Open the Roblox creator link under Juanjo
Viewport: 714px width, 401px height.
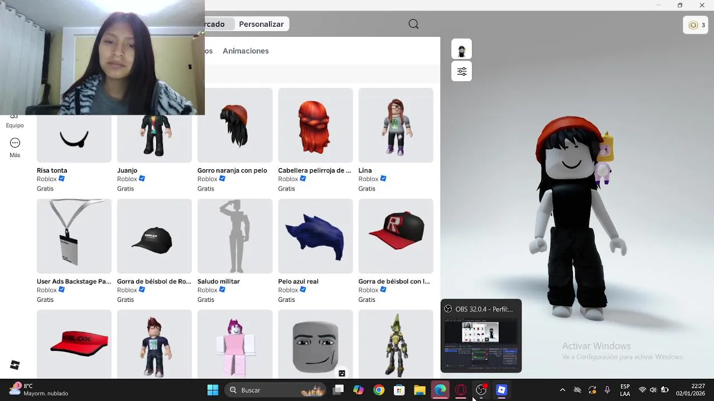click(127, 179)
